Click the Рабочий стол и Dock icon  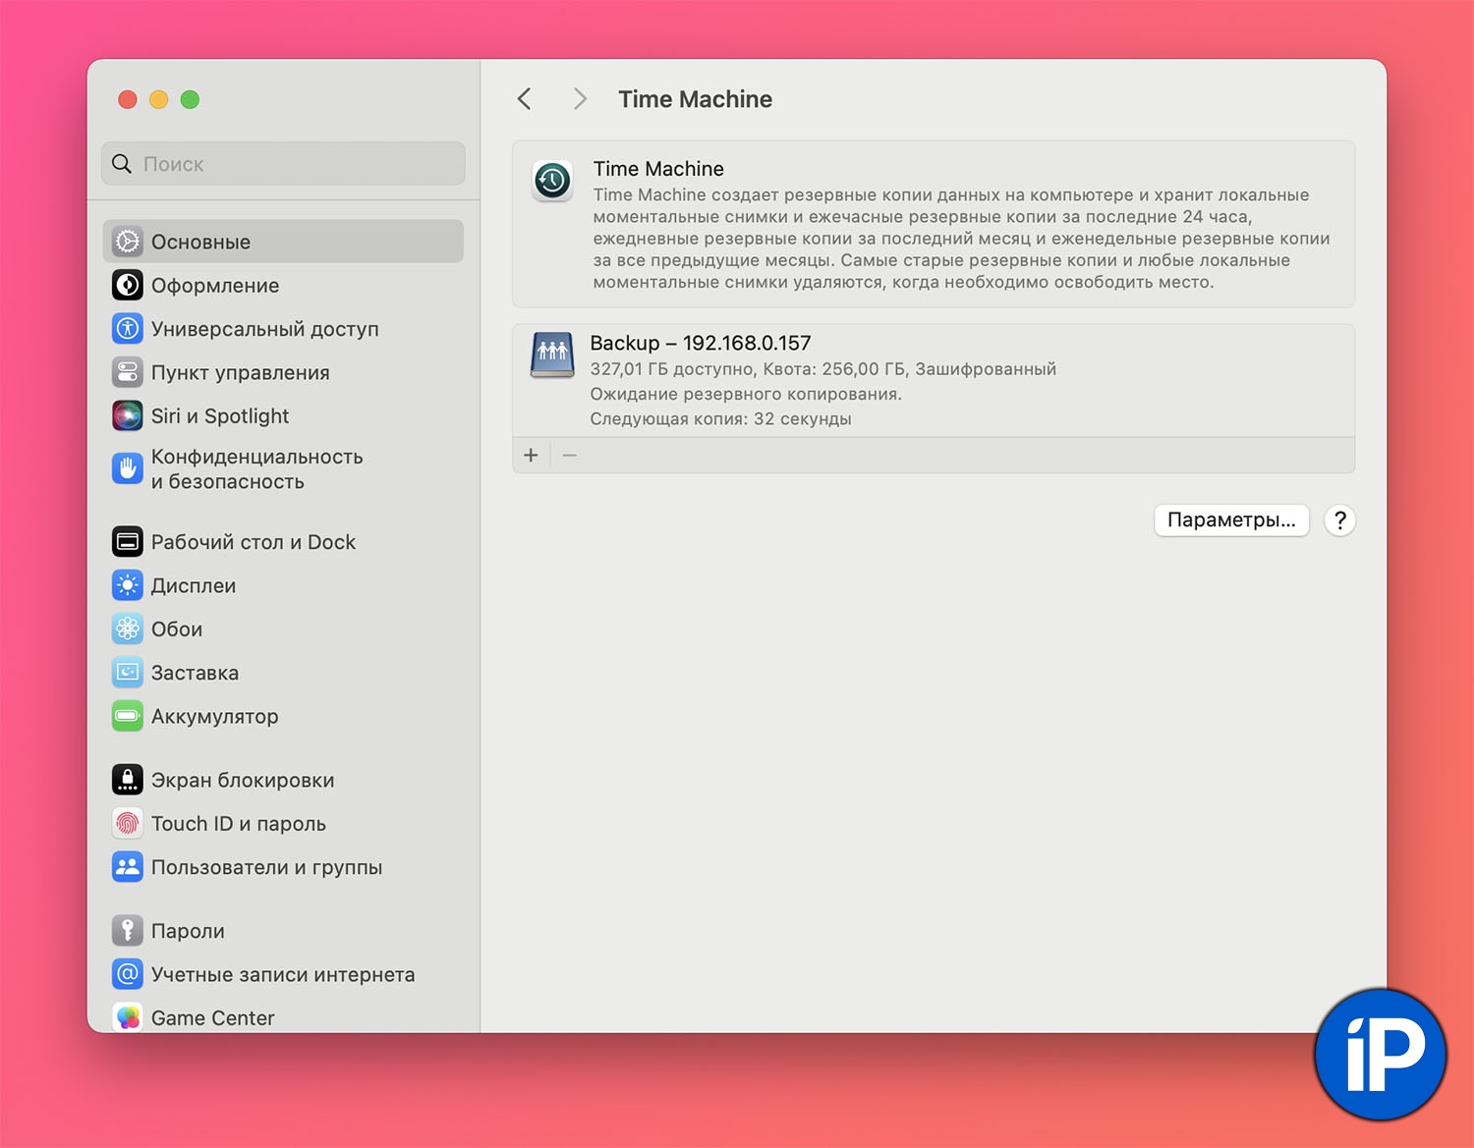pos(128,542)
